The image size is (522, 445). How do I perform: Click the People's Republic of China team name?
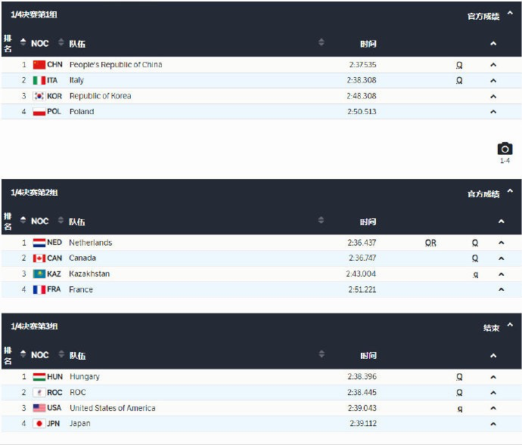116,65
